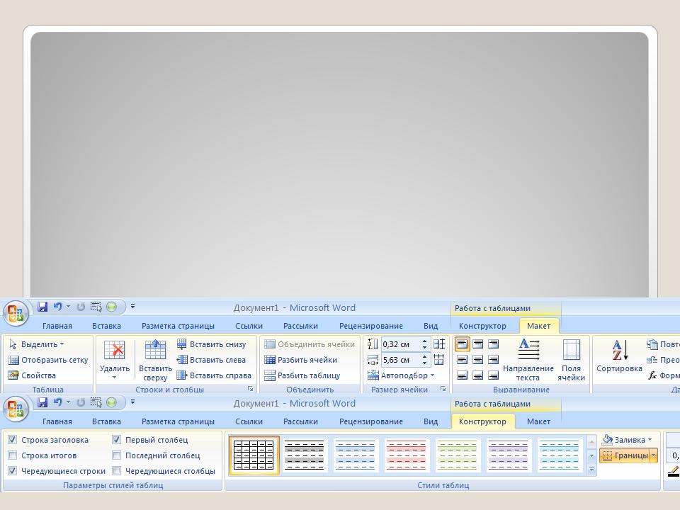Image resolution: width=680 pixels, height=510 pixels.
Task: Align cell text bottom center
Action: coord(477,375)
